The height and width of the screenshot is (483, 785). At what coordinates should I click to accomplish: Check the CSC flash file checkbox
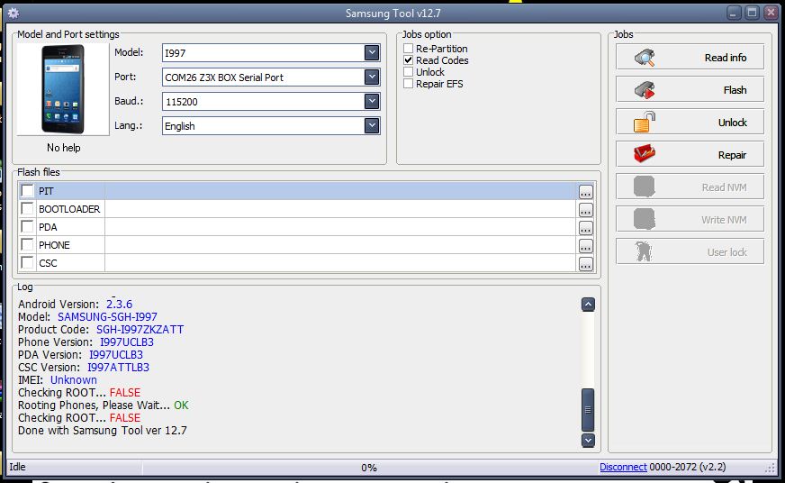[x=28, y=262]
